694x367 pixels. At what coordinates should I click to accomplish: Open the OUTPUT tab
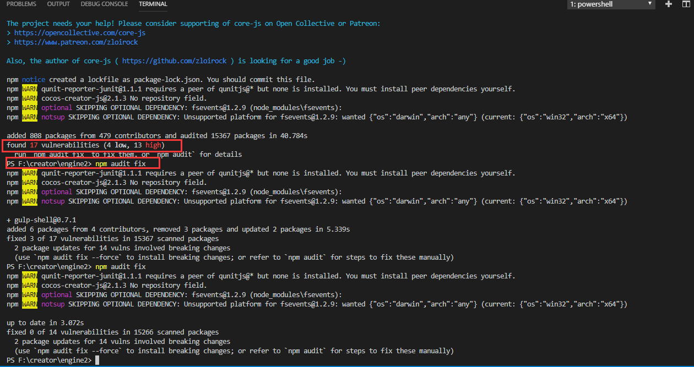(x=58, y=4)
